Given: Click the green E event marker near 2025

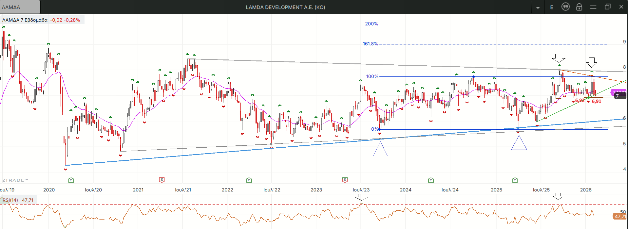Looking at the screenshot, I should [x=515, y=180].
